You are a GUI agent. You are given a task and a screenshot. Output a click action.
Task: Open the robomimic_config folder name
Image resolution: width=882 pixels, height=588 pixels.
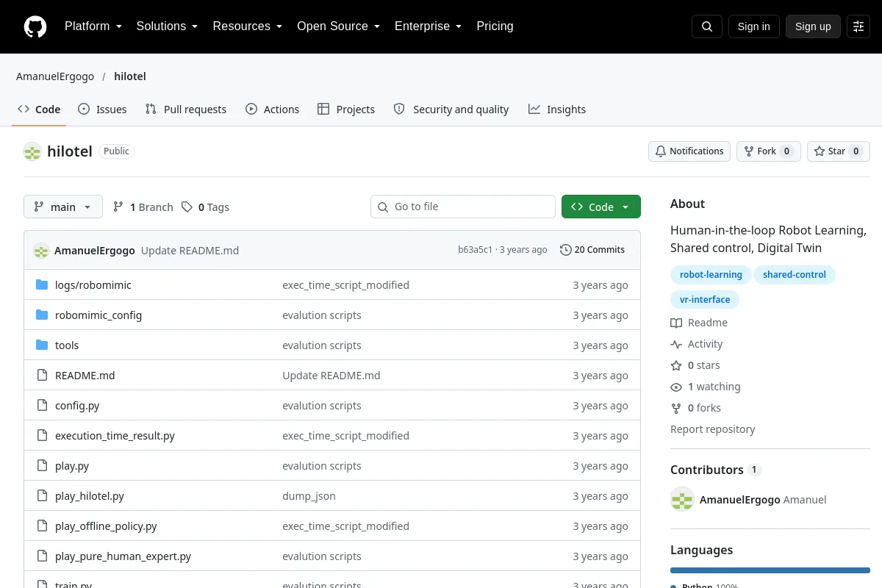pos(98,315)
